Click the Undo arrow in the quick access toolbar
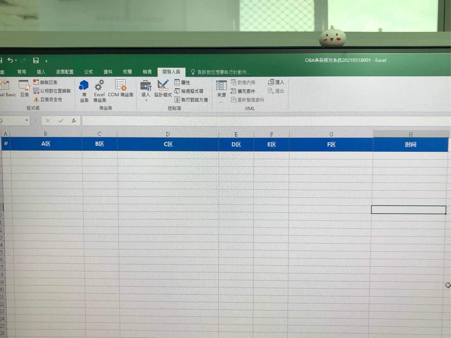The image size is (451, 338). 10,60
